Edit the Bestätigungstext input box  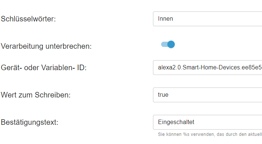[x=208, y=122]
